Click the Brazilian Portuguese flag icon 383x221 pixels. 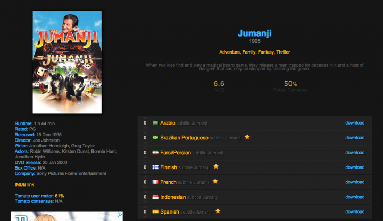point(155,138)
